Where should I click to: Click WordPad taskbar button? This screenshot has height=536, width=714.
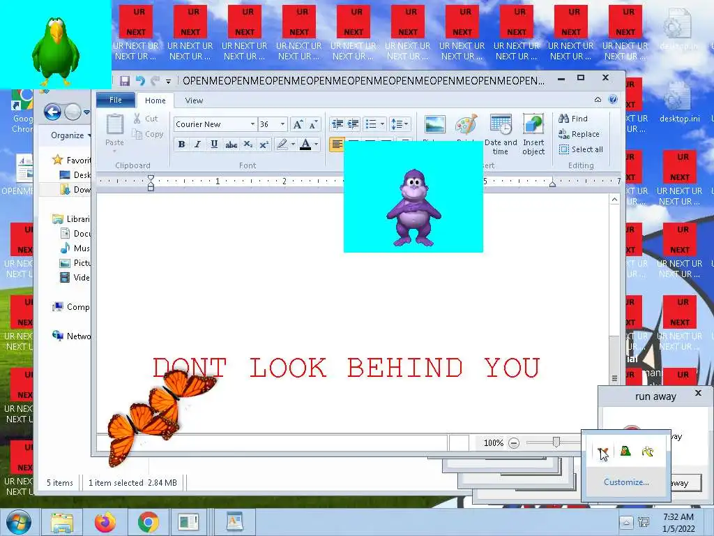click(x=234, y=522)
